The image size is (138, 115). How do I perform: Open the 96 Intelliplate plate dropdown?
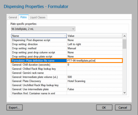tap(43, 29)
